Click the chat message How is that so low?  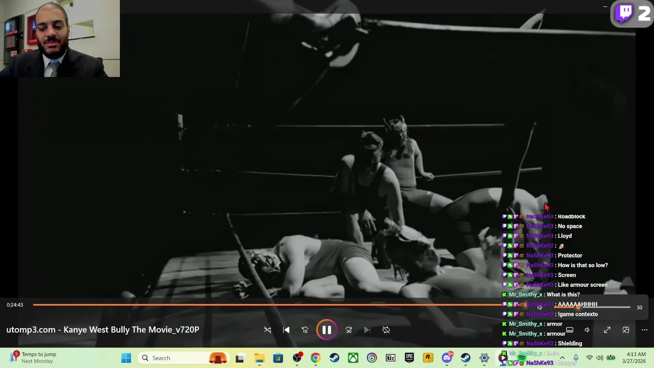coord(582,265)
